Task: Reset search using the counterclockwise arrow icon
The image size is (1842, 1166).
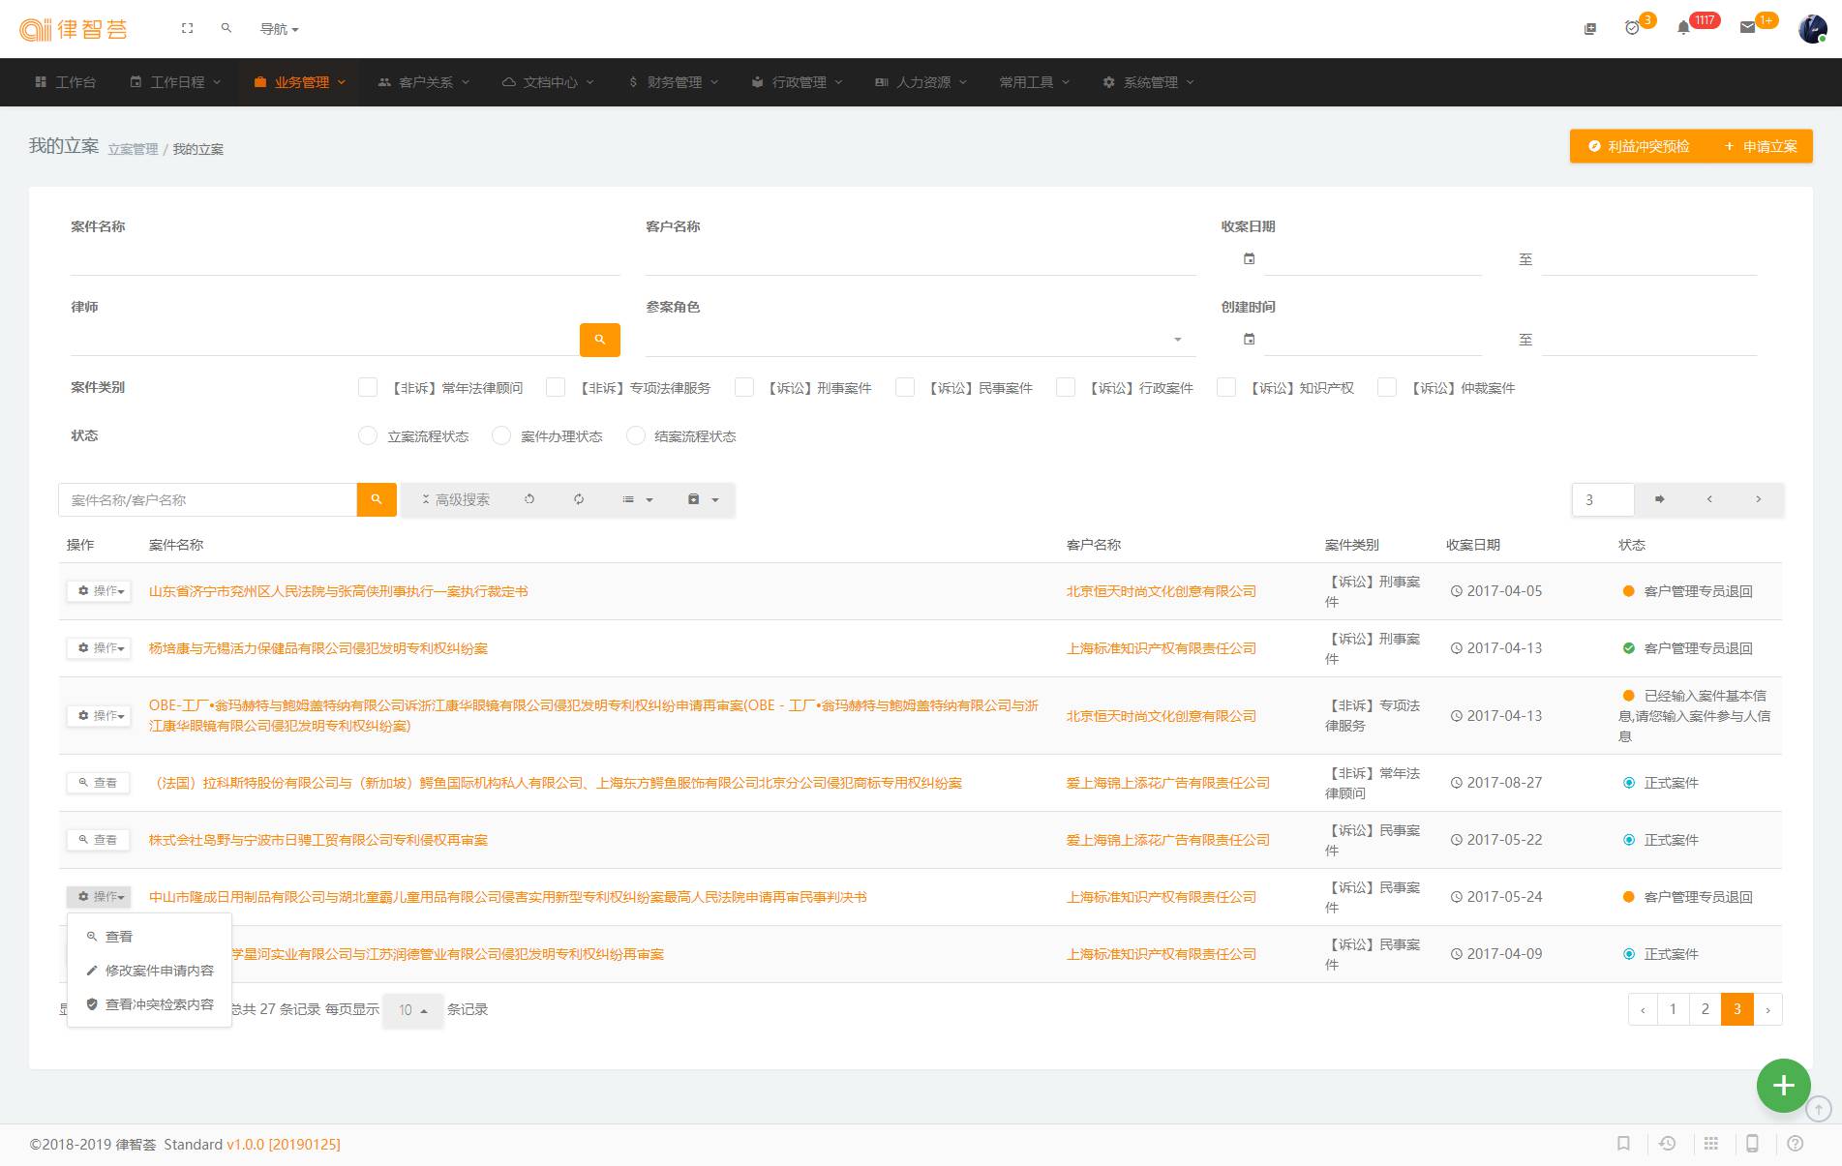Action: click(530, 499)
